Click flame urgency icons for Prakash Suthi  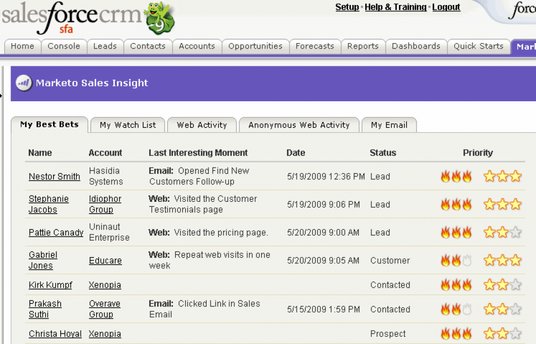tap(456, 309)
